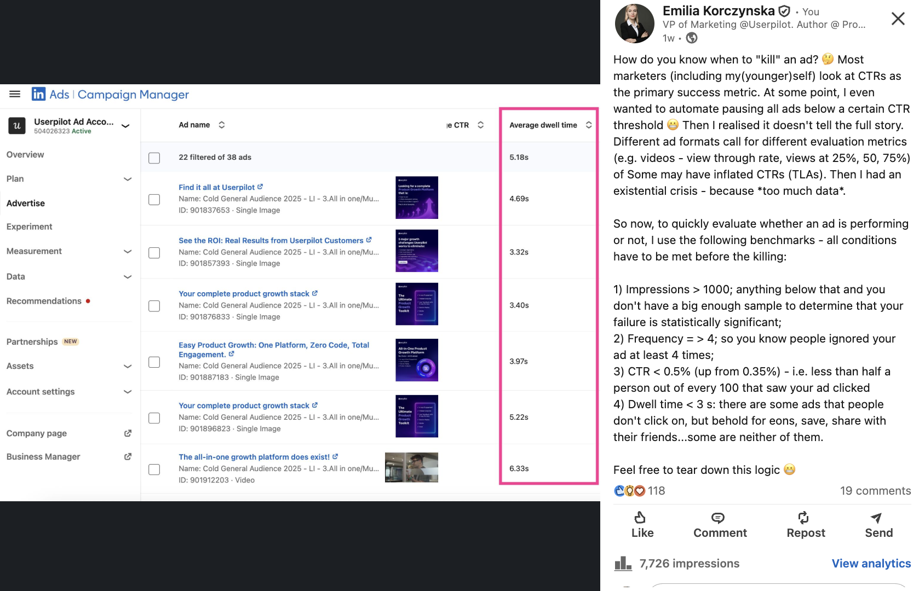Image resolution: width=919 pixels, height=591 pixels.
Task: Select all ads with the header checkbox
Action: point(154,158)
